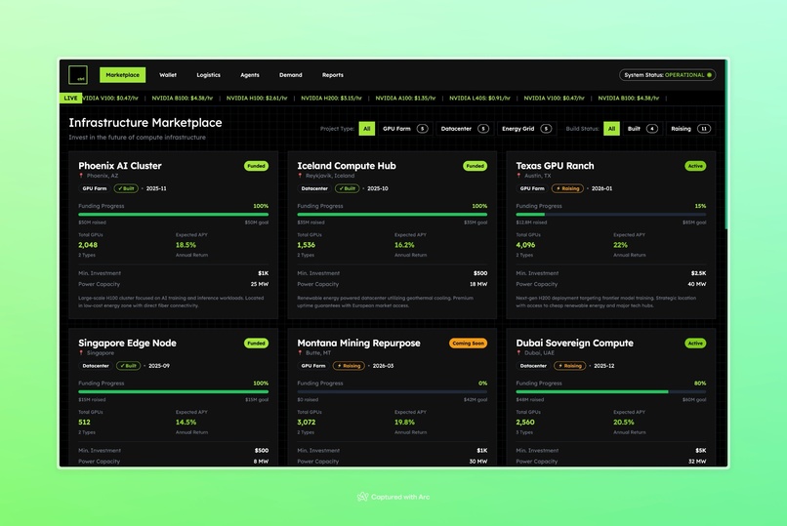The width and height of the screenshot is (787, 526).
Task: Click the Datacenter tag on Singapore card
Action: coord(96,366)
